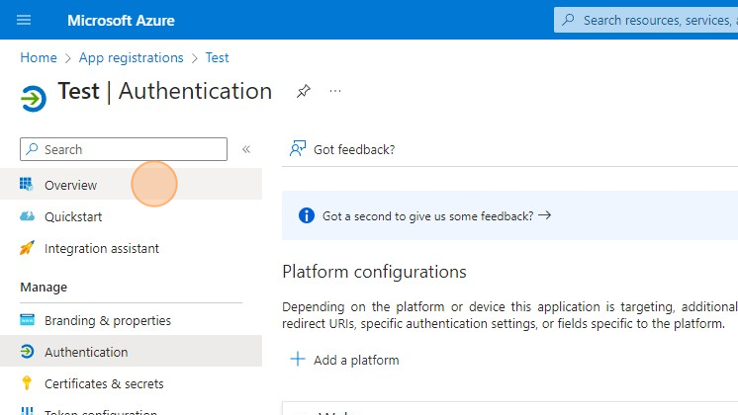Click the Microsoft Azure logo text

(x=121, y=20)
